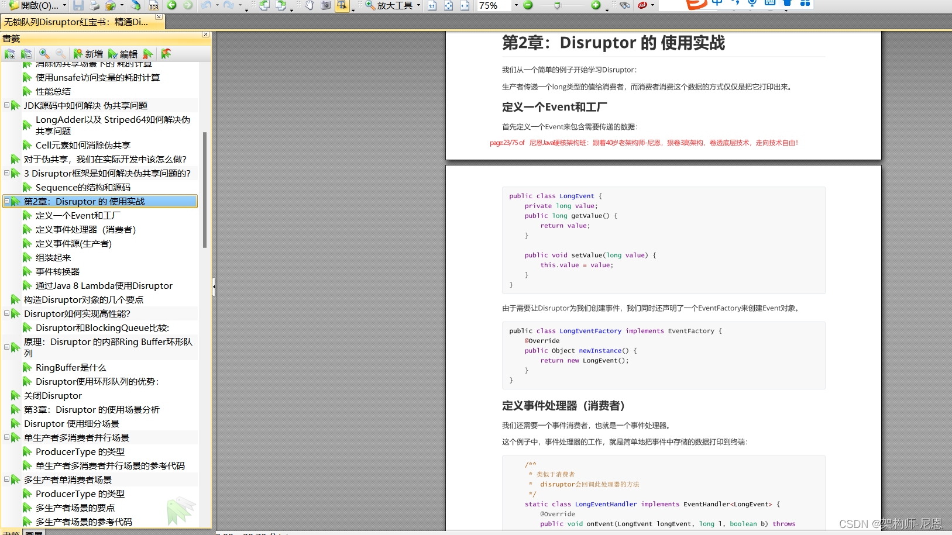Open bookmark 第3章：Disruptor 的使用场景分析

91,409
